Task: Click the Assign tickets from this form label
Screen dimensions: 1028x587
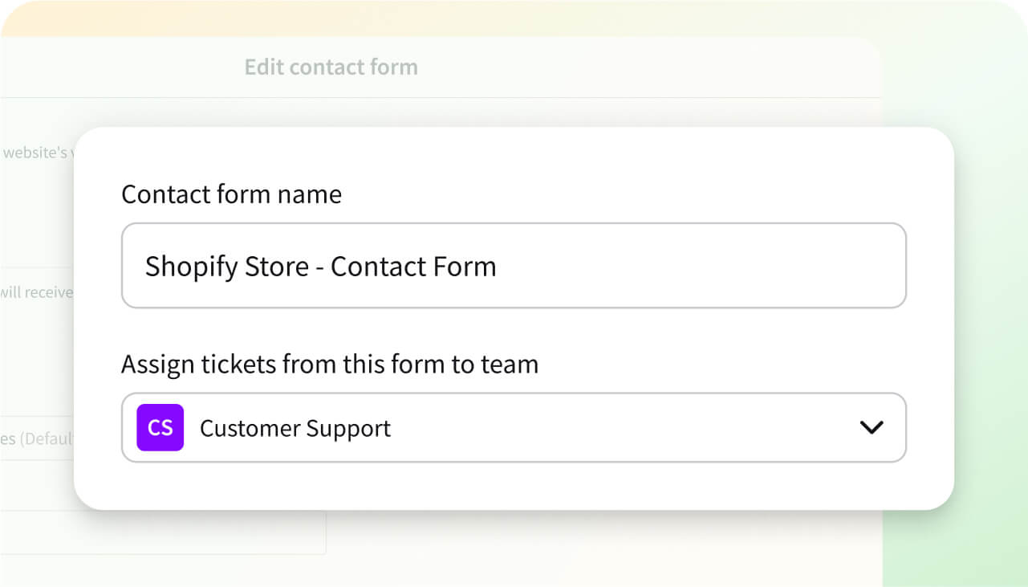Action: tap(330, 364)
